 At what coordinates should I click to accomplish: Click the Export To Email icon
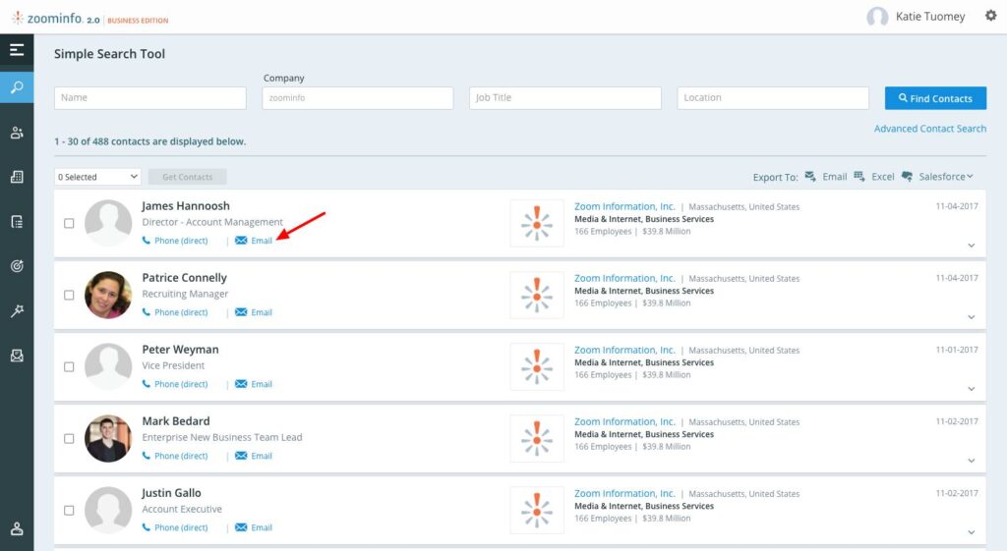point(810,177)
